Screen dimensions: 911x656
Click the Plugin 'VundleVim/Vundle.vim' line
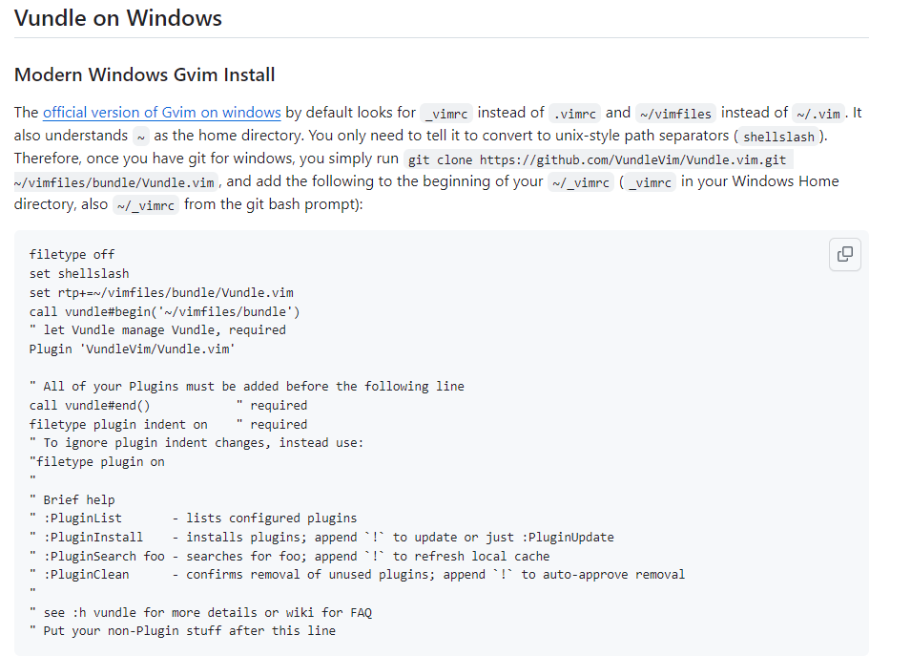point(132,349)
